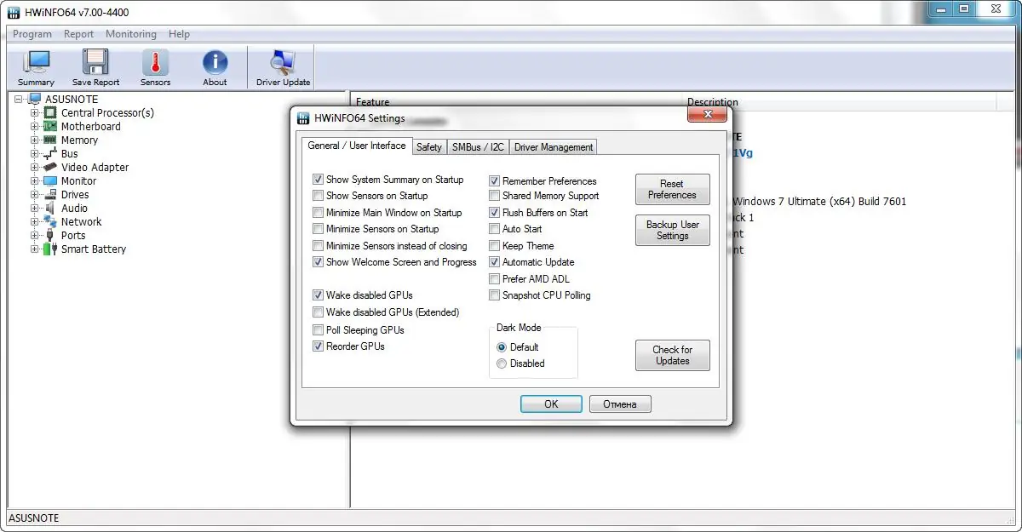Expand the Motherboard tree node
The width and height of the screenshot is (1022, 532).
tap(35, 126)
